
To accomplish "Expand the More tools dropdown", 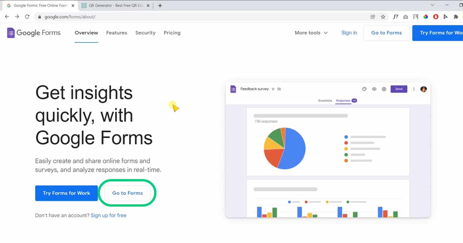I will 311,33.
